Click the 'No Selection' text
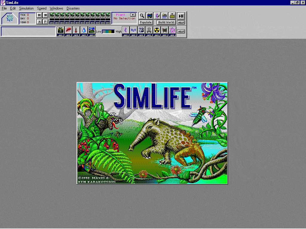Viewport: 306px width, 229px height. point(124,18)
